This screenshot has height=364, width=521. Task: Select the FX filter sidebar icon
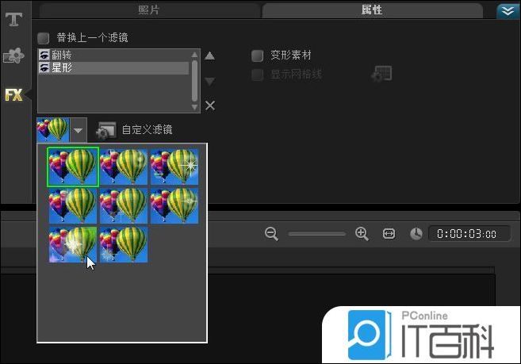(14, 95)
